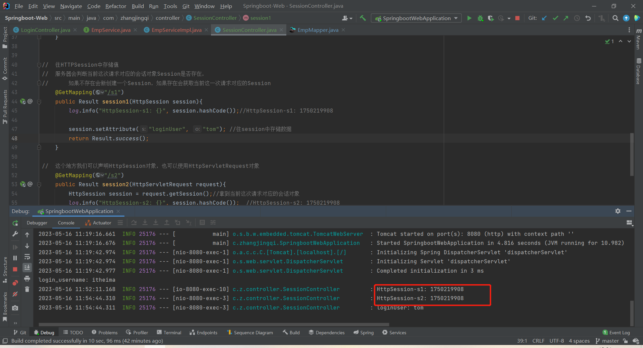Open the Maven tool window
The image size is (643, 348).
[x=638, y=40]
